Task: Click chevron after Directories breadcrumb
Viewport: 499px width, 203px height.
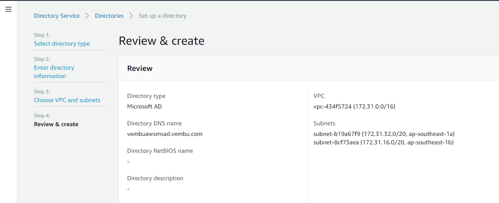Action: click(131, 16)
